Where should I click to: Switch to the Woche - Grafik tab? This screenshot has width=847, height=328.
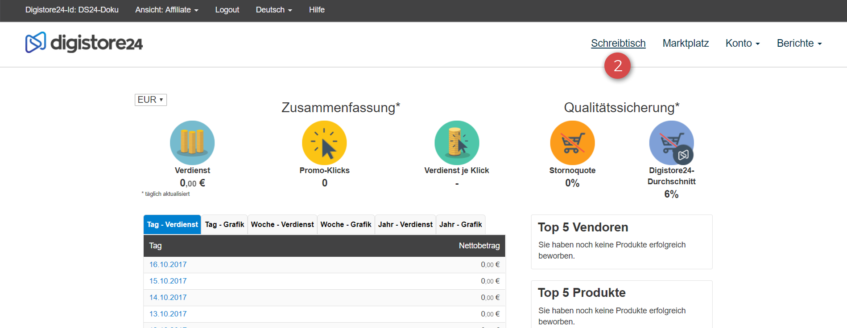(346, 224)
